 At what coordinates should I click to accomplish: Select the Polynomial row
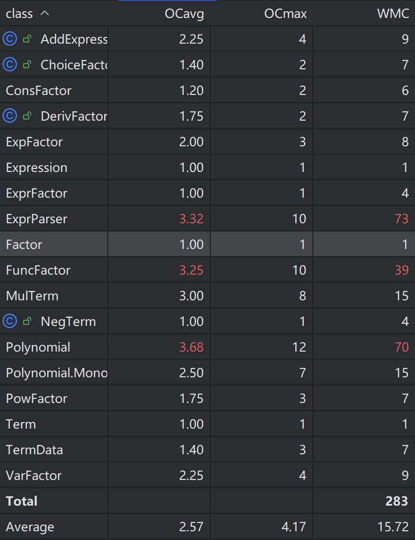(x=207, y=347)
